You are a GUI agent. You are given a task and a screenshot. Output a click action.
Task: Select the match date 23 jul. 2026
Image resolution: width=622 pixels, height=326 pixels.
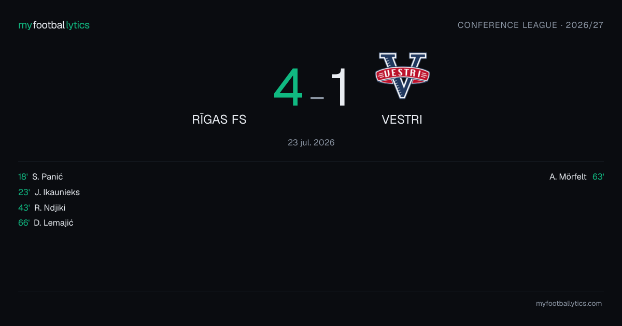click(x=311, y=142)
